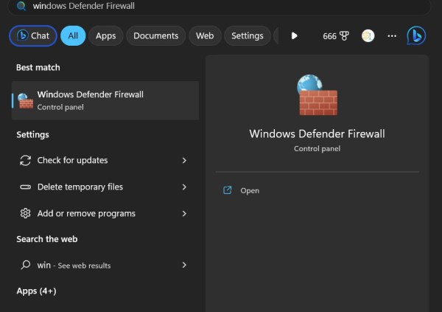
Task: Open the Bing Chat button
Action: 33,36
